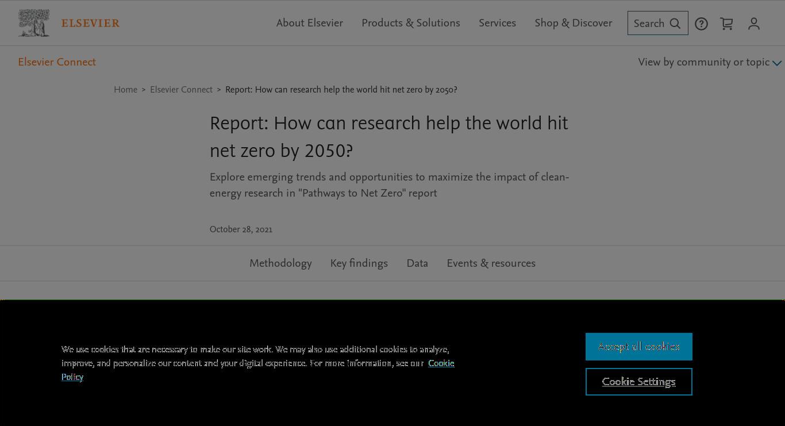Viewport: 785px width, 426px height.
Task: Click the 'Explore emerging trends' subtitle paragraph
Action: pyautogui.click(x=390, y=185)
